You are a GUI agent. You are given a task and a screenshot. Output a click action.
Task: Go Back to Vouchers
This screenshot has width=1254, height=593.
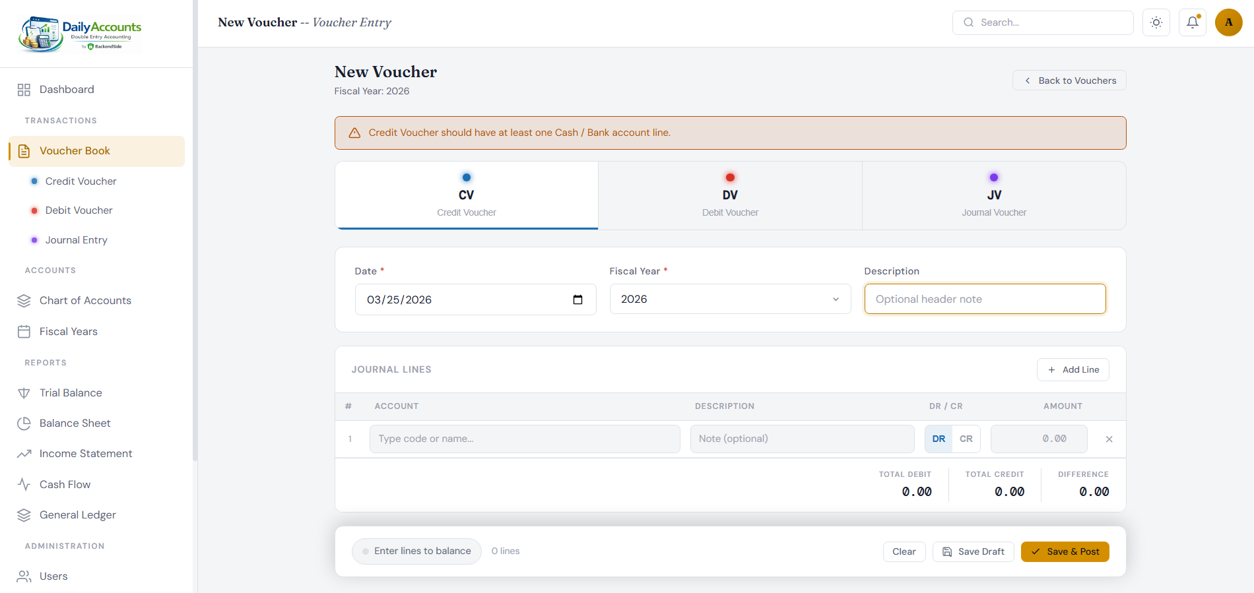(1069, 80)
